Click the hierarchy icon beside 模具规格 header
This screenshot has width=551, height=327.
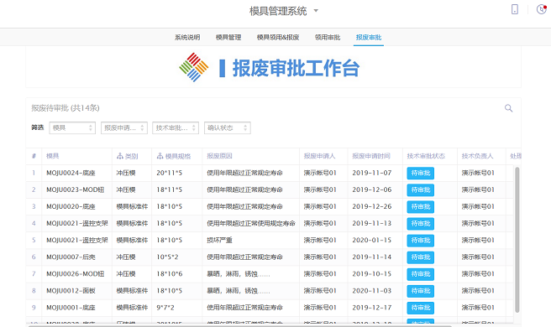[x=160, y=156]
